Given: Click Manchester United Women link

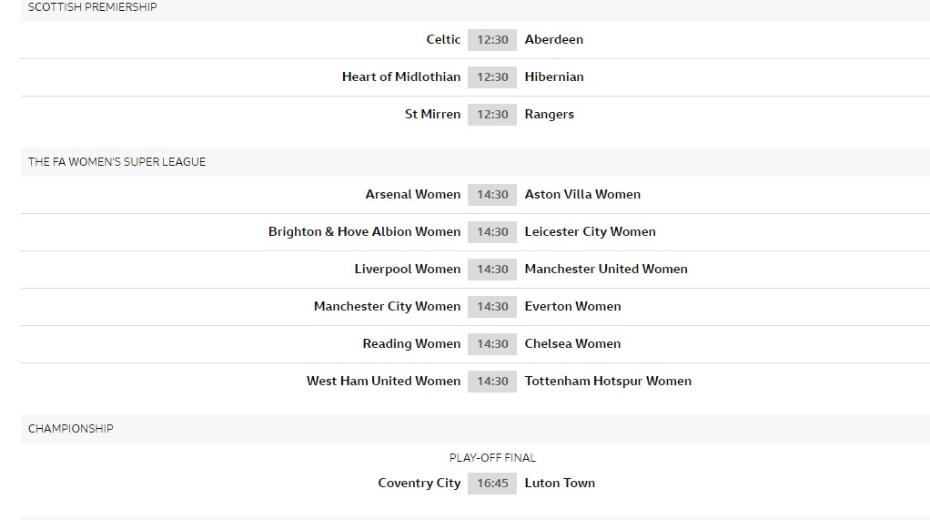Looking at the screenshot, I should pyautogui.click(x=606, y=269).
